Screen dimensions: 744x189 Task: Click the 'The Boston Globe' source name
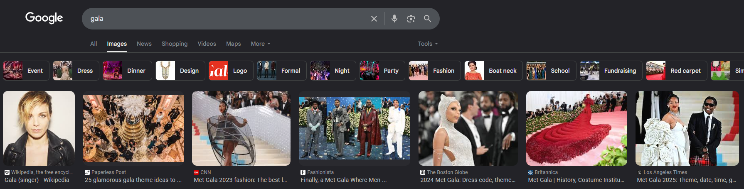tap(447, 172)
